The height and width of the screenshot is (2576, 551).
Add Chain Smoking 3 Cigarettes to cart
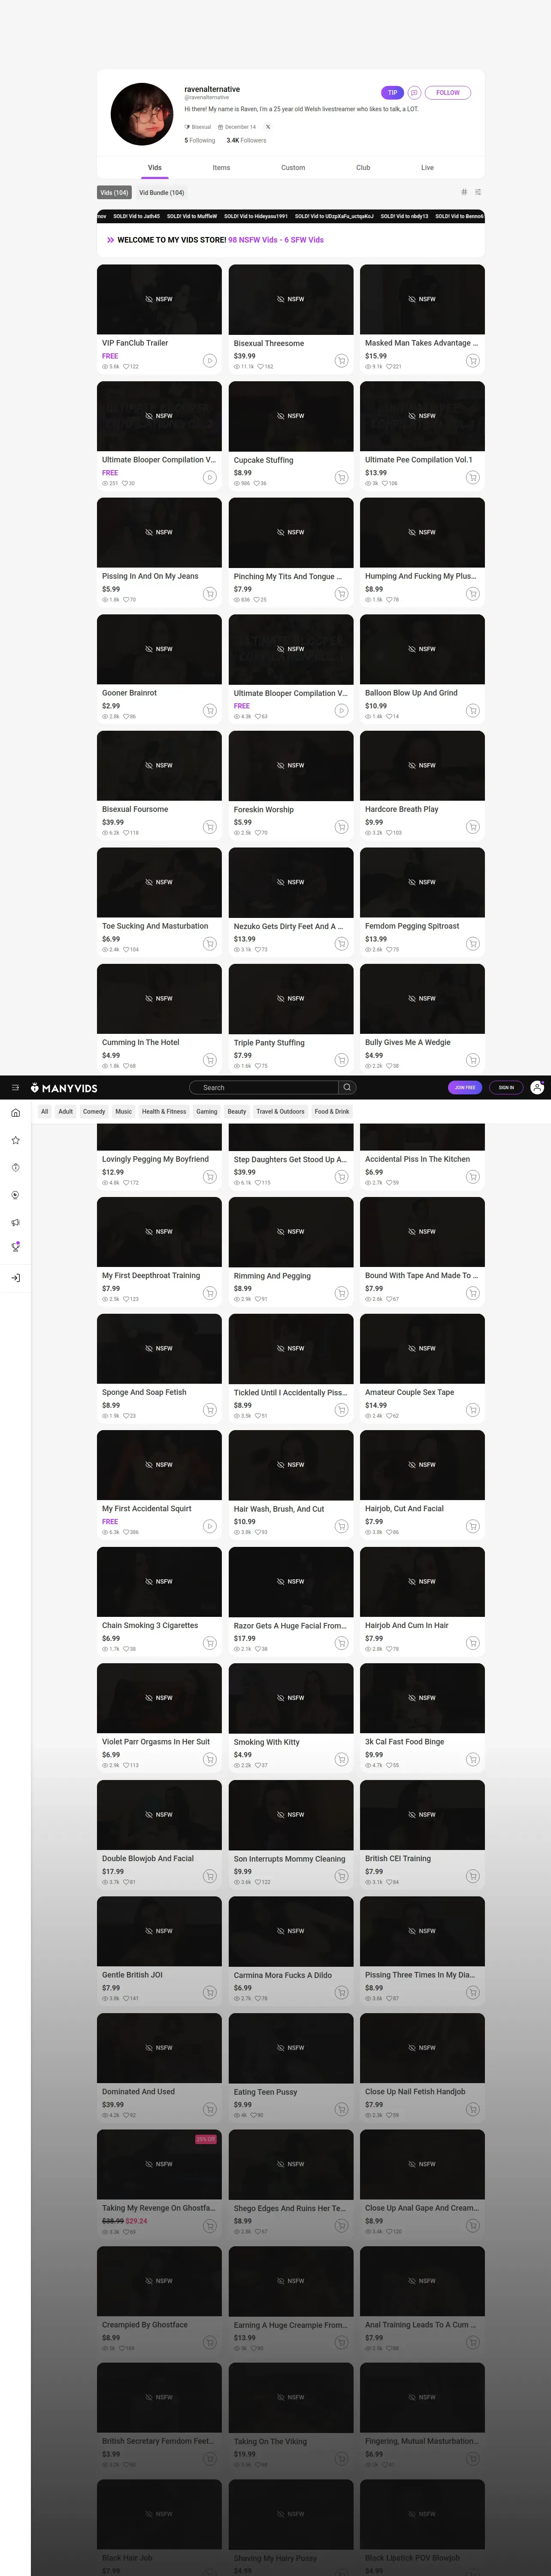[209, 1642]
